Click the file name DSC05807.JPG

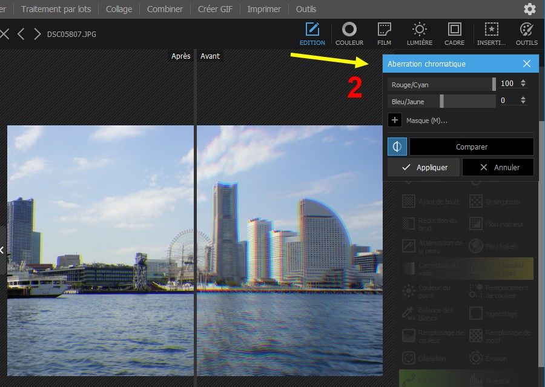tap(71, 34)
